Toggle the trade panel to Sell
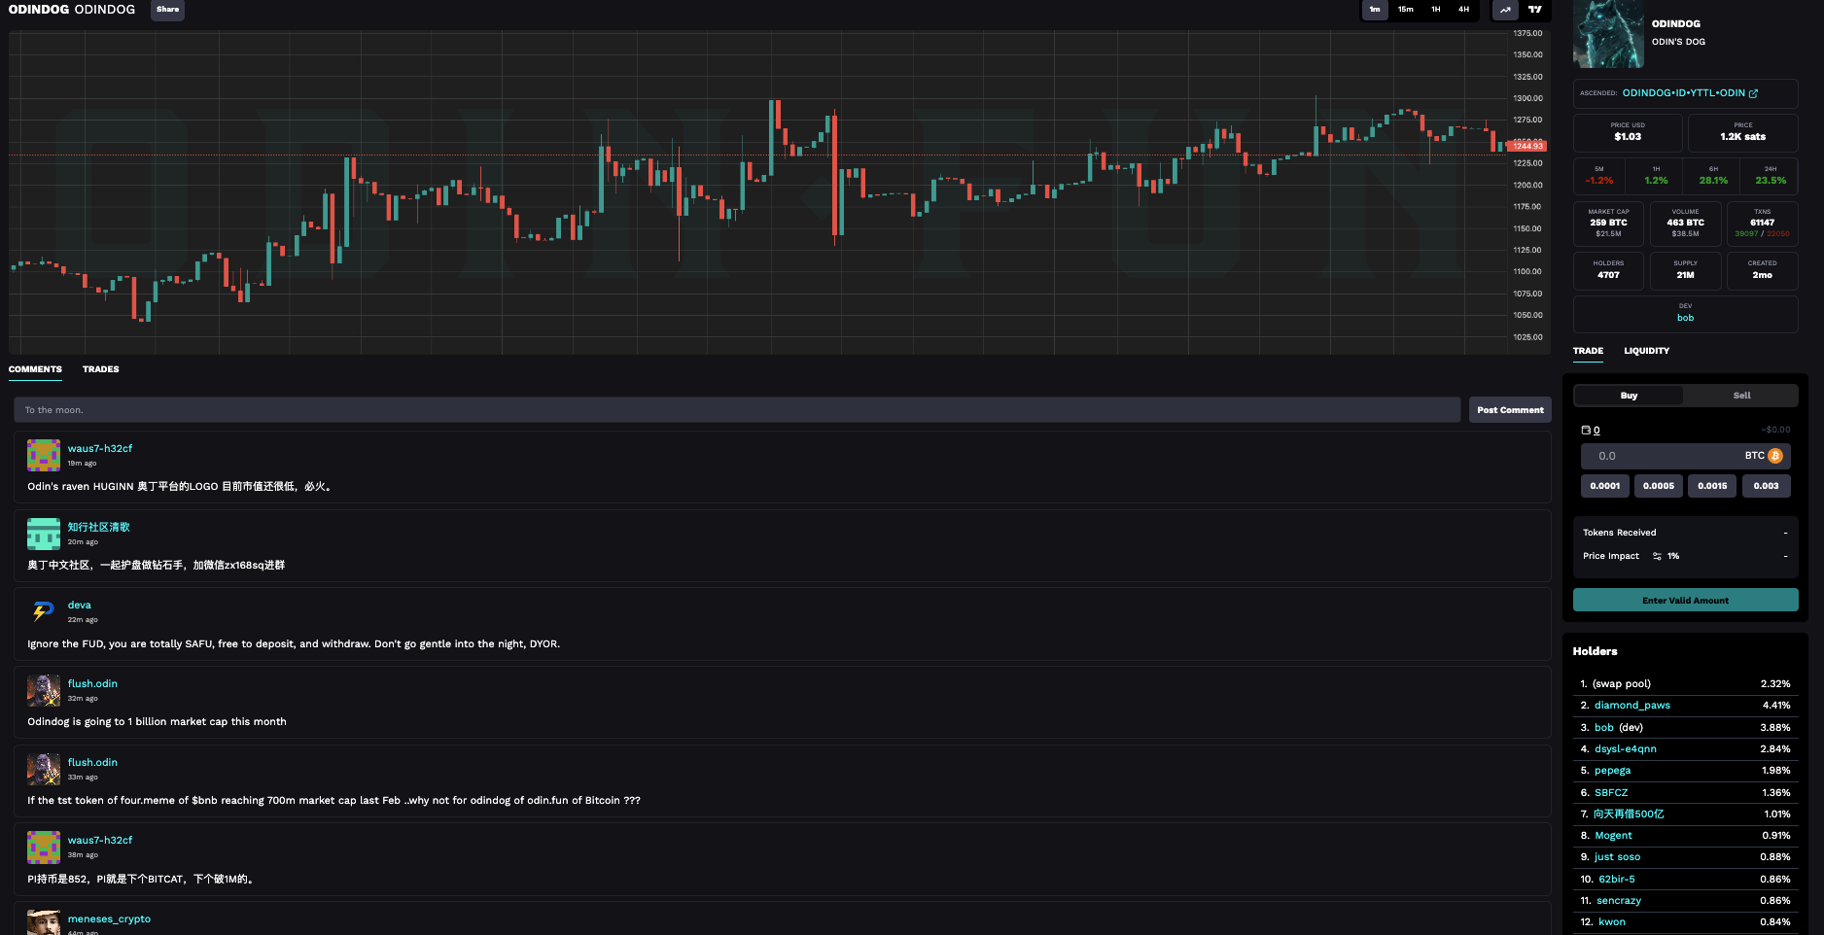1824x935 pixels. coord(1740,396)
